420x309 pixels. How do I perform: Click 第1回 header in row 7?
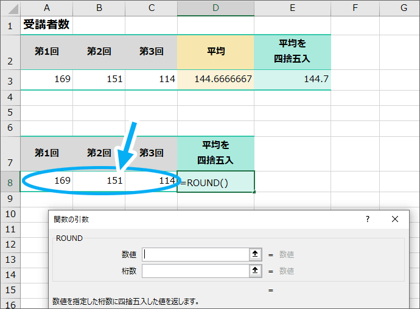pos(47,154)
